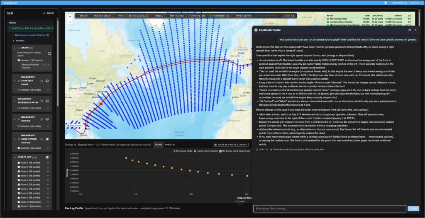Switch to the Front chart tab
425x218 pixels.
(158, 145)
